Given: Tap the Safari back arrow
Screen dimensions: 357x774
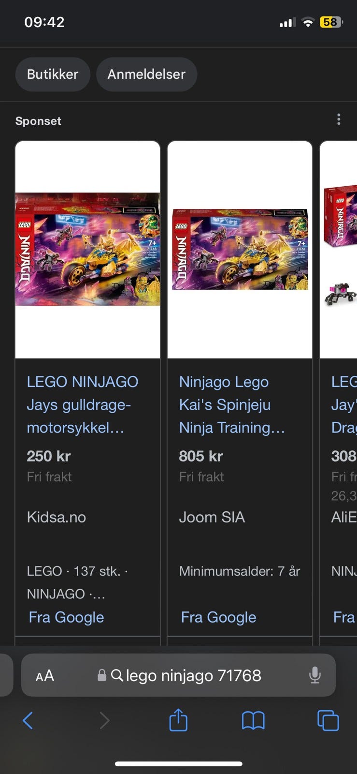Looking at the screenshot, I should pos(28,720).
